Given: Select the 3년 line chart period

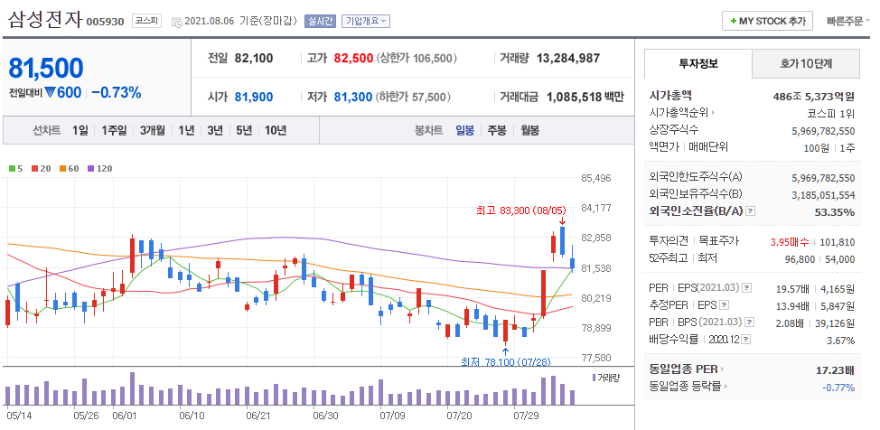Looking at the screenshot, I should tap(215, 130).
